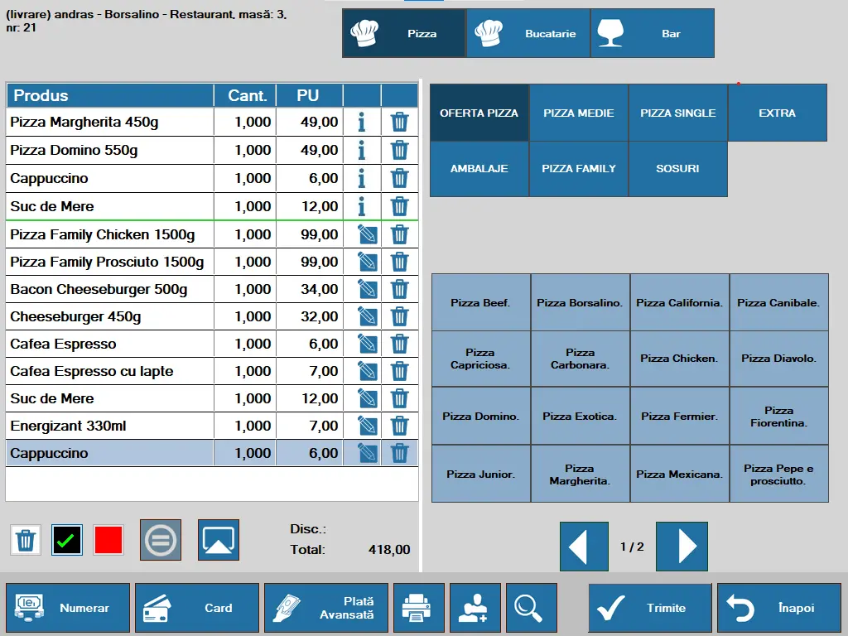
Task: Click the print receipt icon
Action: (x=417, y=608)
